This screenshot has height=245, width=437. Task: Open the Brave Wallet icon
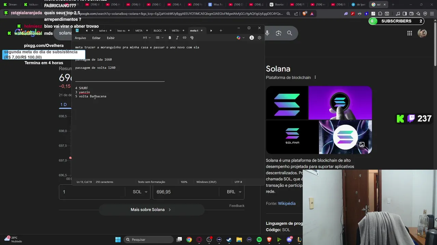[x=412, y=14]
